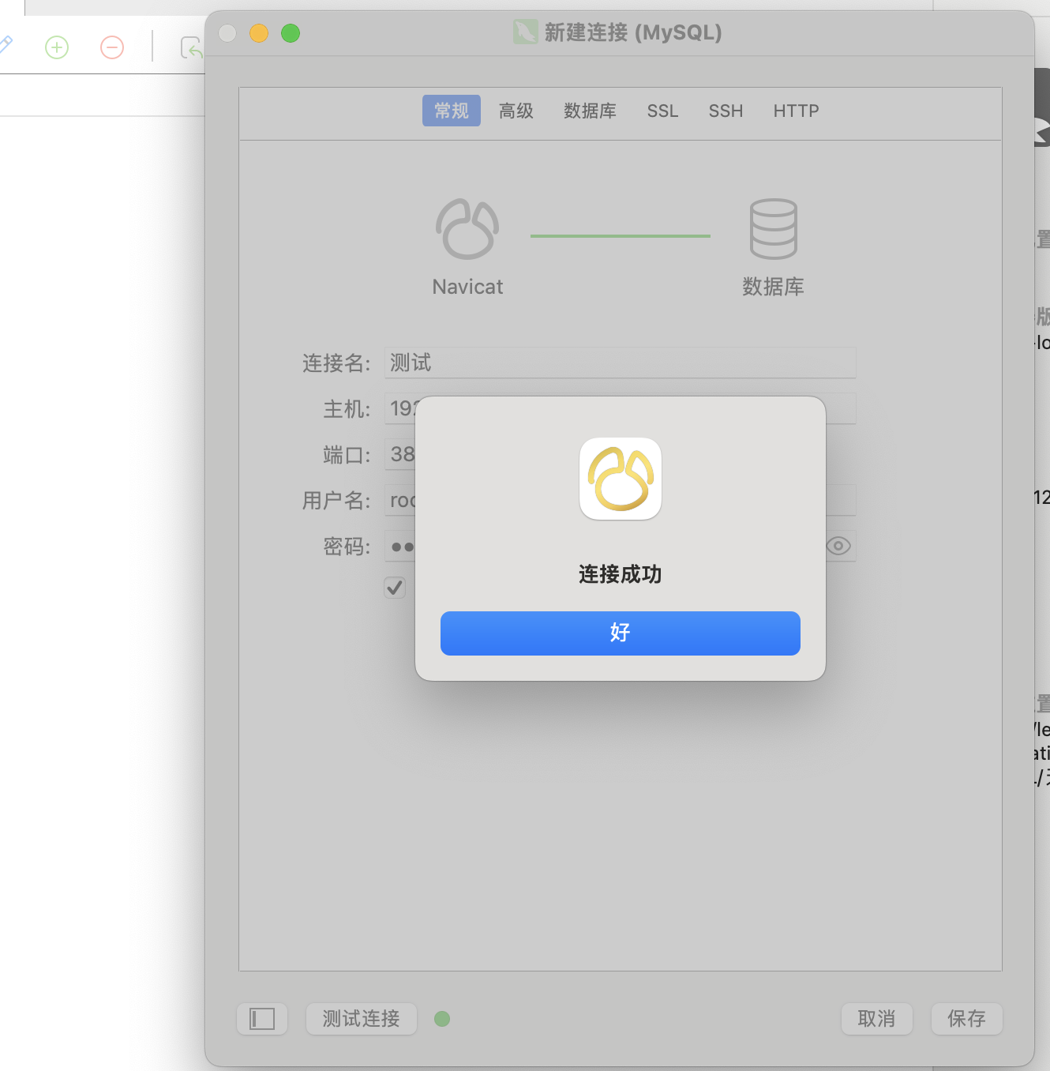Toggle the sidebar panel icon at bottom left
This screenshot has width=1050, height=1071.
click(x=262, y=1019)
